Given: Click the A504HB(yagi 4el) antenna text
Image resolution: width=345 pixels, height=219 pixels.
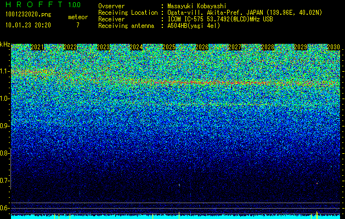Looking at the screenshot, I should pos(194,26).
